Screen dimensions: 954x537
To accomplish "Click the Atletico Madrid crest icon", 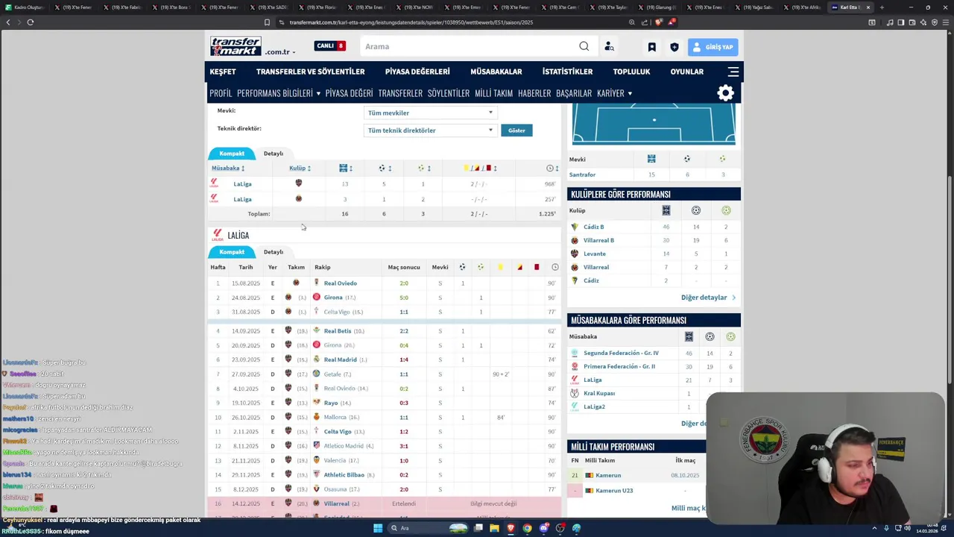I will pos(317,445).
